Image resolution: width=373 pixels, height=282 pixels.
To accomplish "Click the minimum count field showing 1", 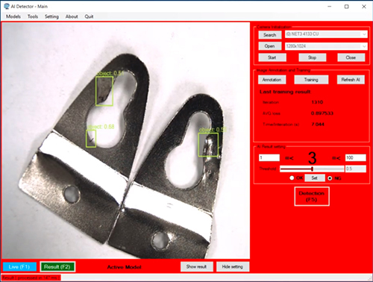I will 269,157.
